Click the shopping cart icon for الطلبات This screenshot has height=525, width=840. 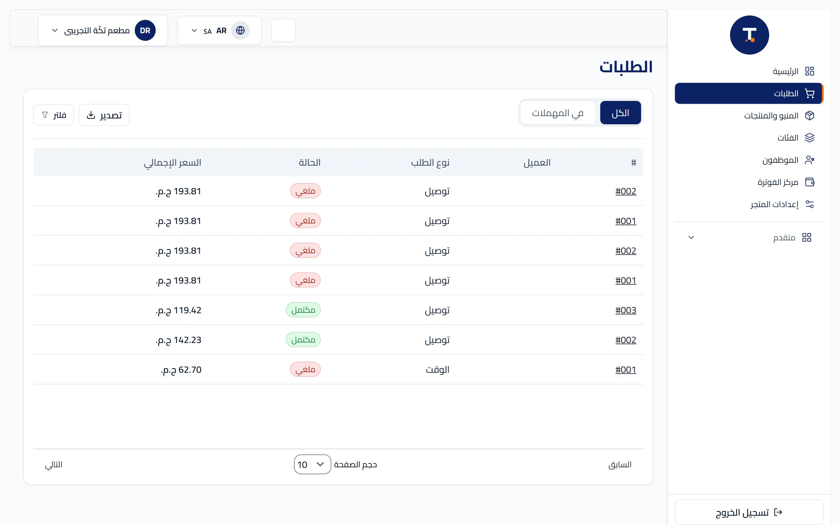(809, 93)
